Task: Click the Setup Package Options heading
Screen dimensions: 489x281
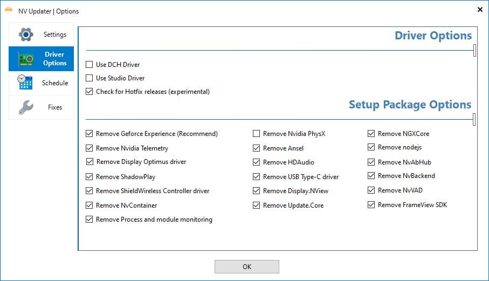Action: coord(410,105)
